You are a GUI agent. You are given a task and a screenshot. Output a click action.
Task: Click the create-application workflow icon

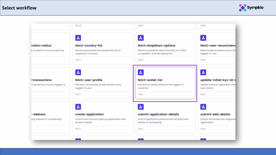(78, 107)
